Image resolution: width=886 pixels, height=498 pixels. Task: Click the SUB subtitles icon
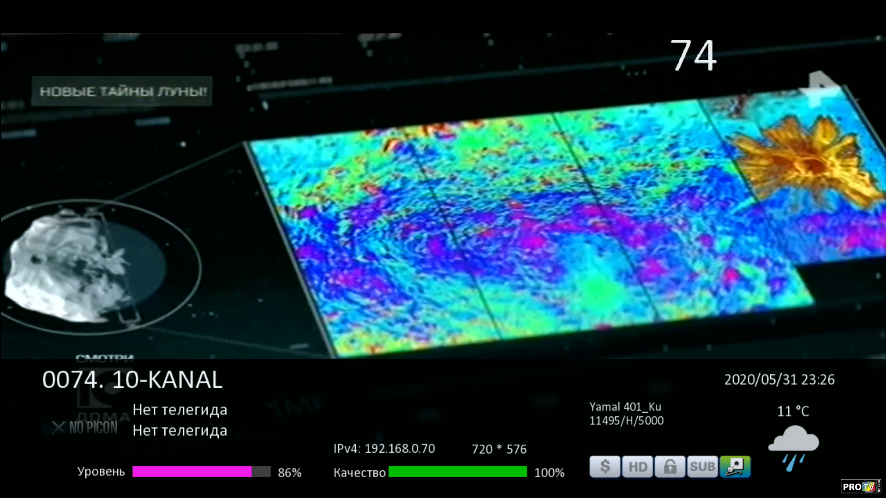coord(702,467)
